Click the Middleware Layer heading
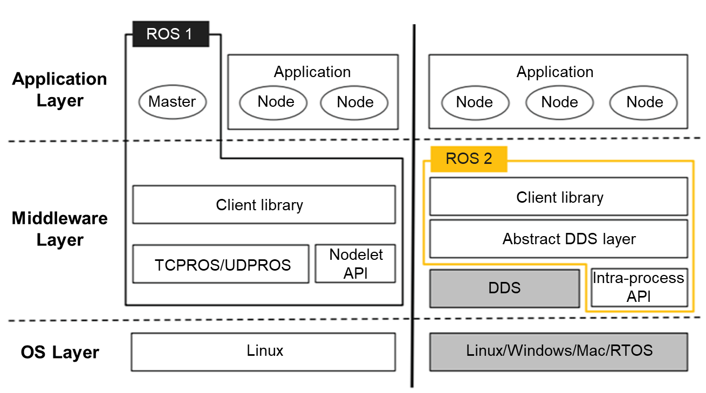706x393 pixels. 60,229
